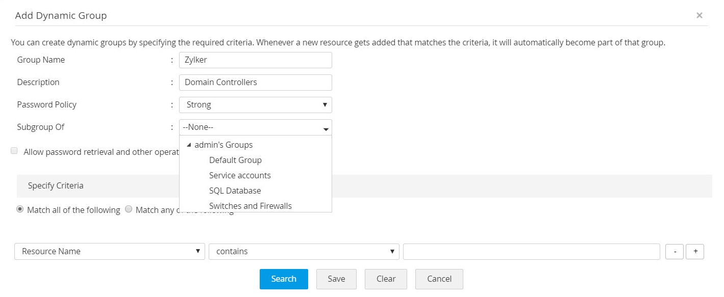Click the minus button to remove criteria row
The width and height of the screenshot is (724, 297).
tap(675, 252)
